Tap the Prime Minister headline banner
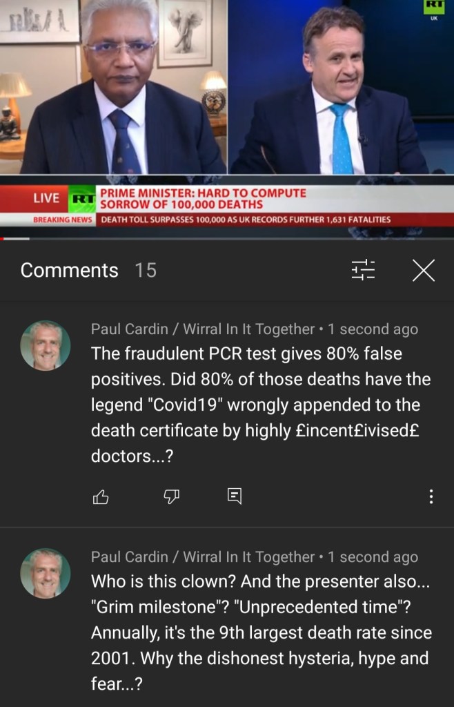The image size is (454, 707). [203, 199]
